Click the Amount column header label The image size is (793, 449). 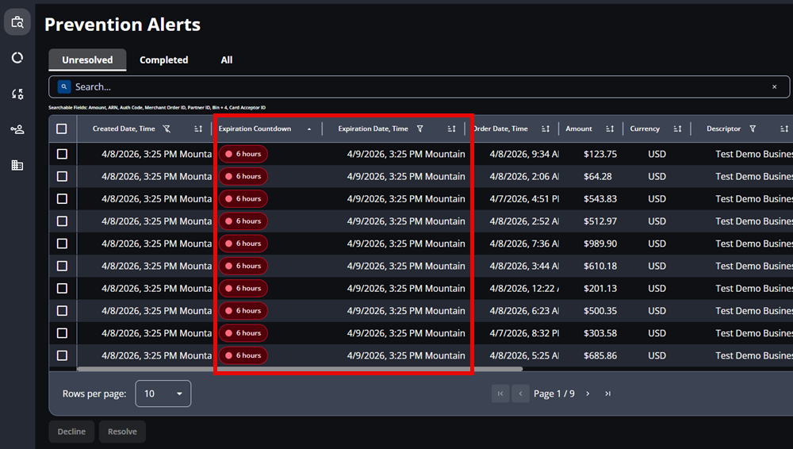click(579, 129)
